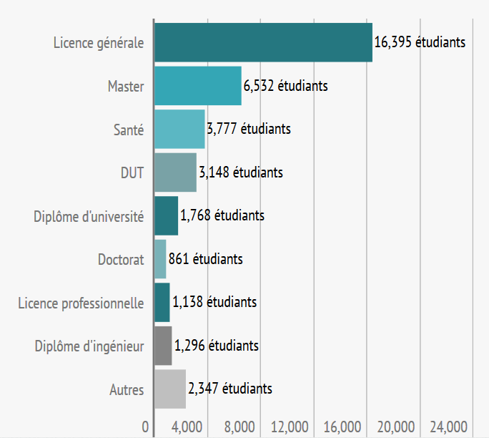The height and width of the screenshot is (438, 489).
Task: Click the "16,395 étudiants" value label
Action: (420, 42)
